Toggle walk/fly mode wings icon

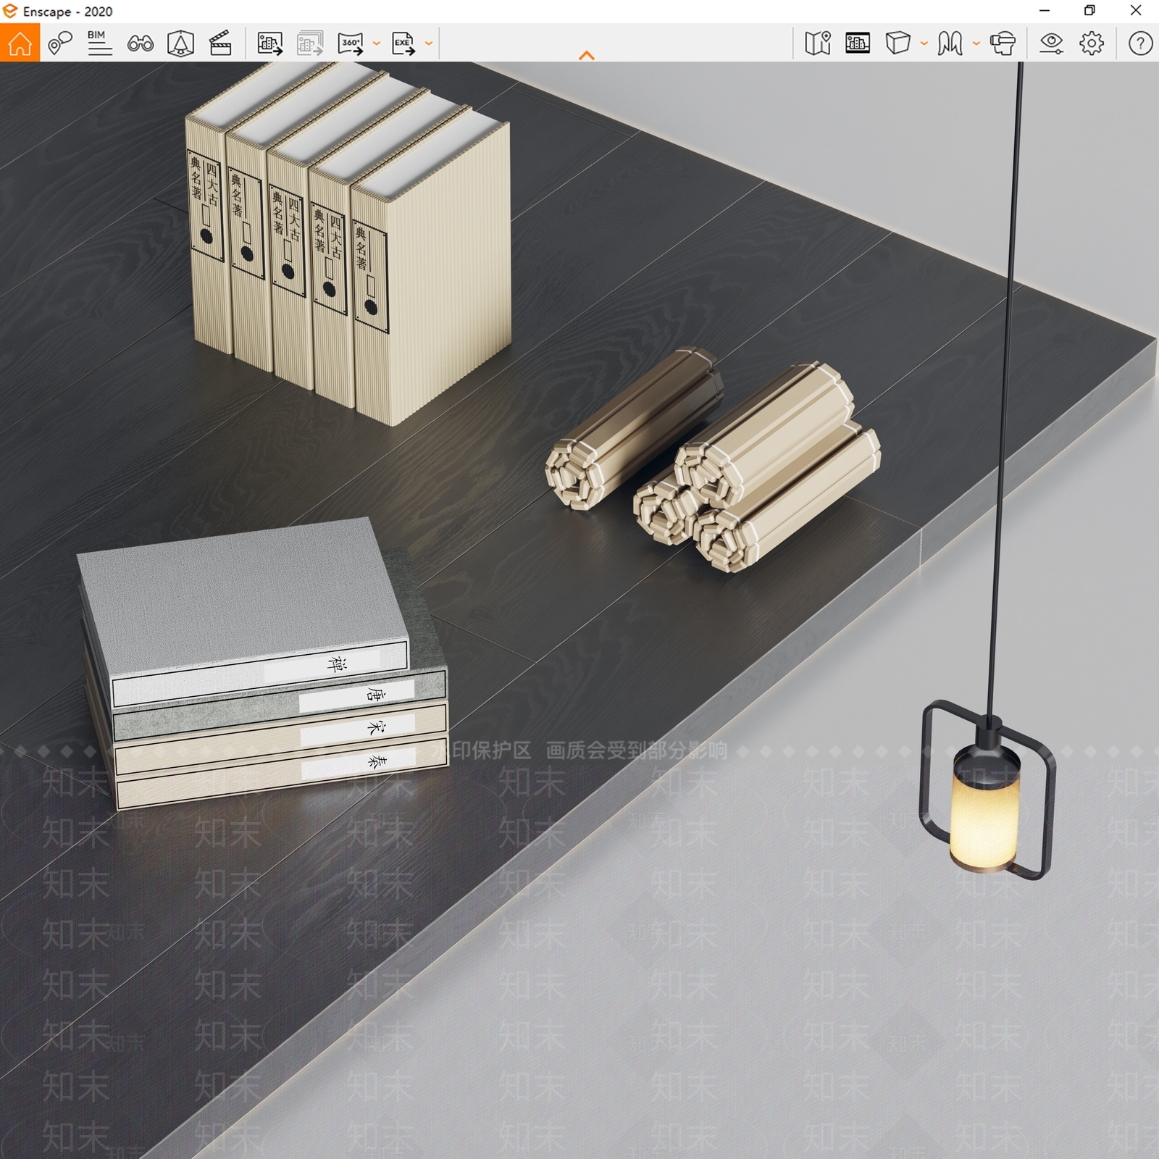950,43
